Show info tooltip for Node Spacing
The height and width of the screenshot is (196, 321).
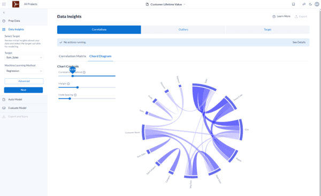point(75,95)
